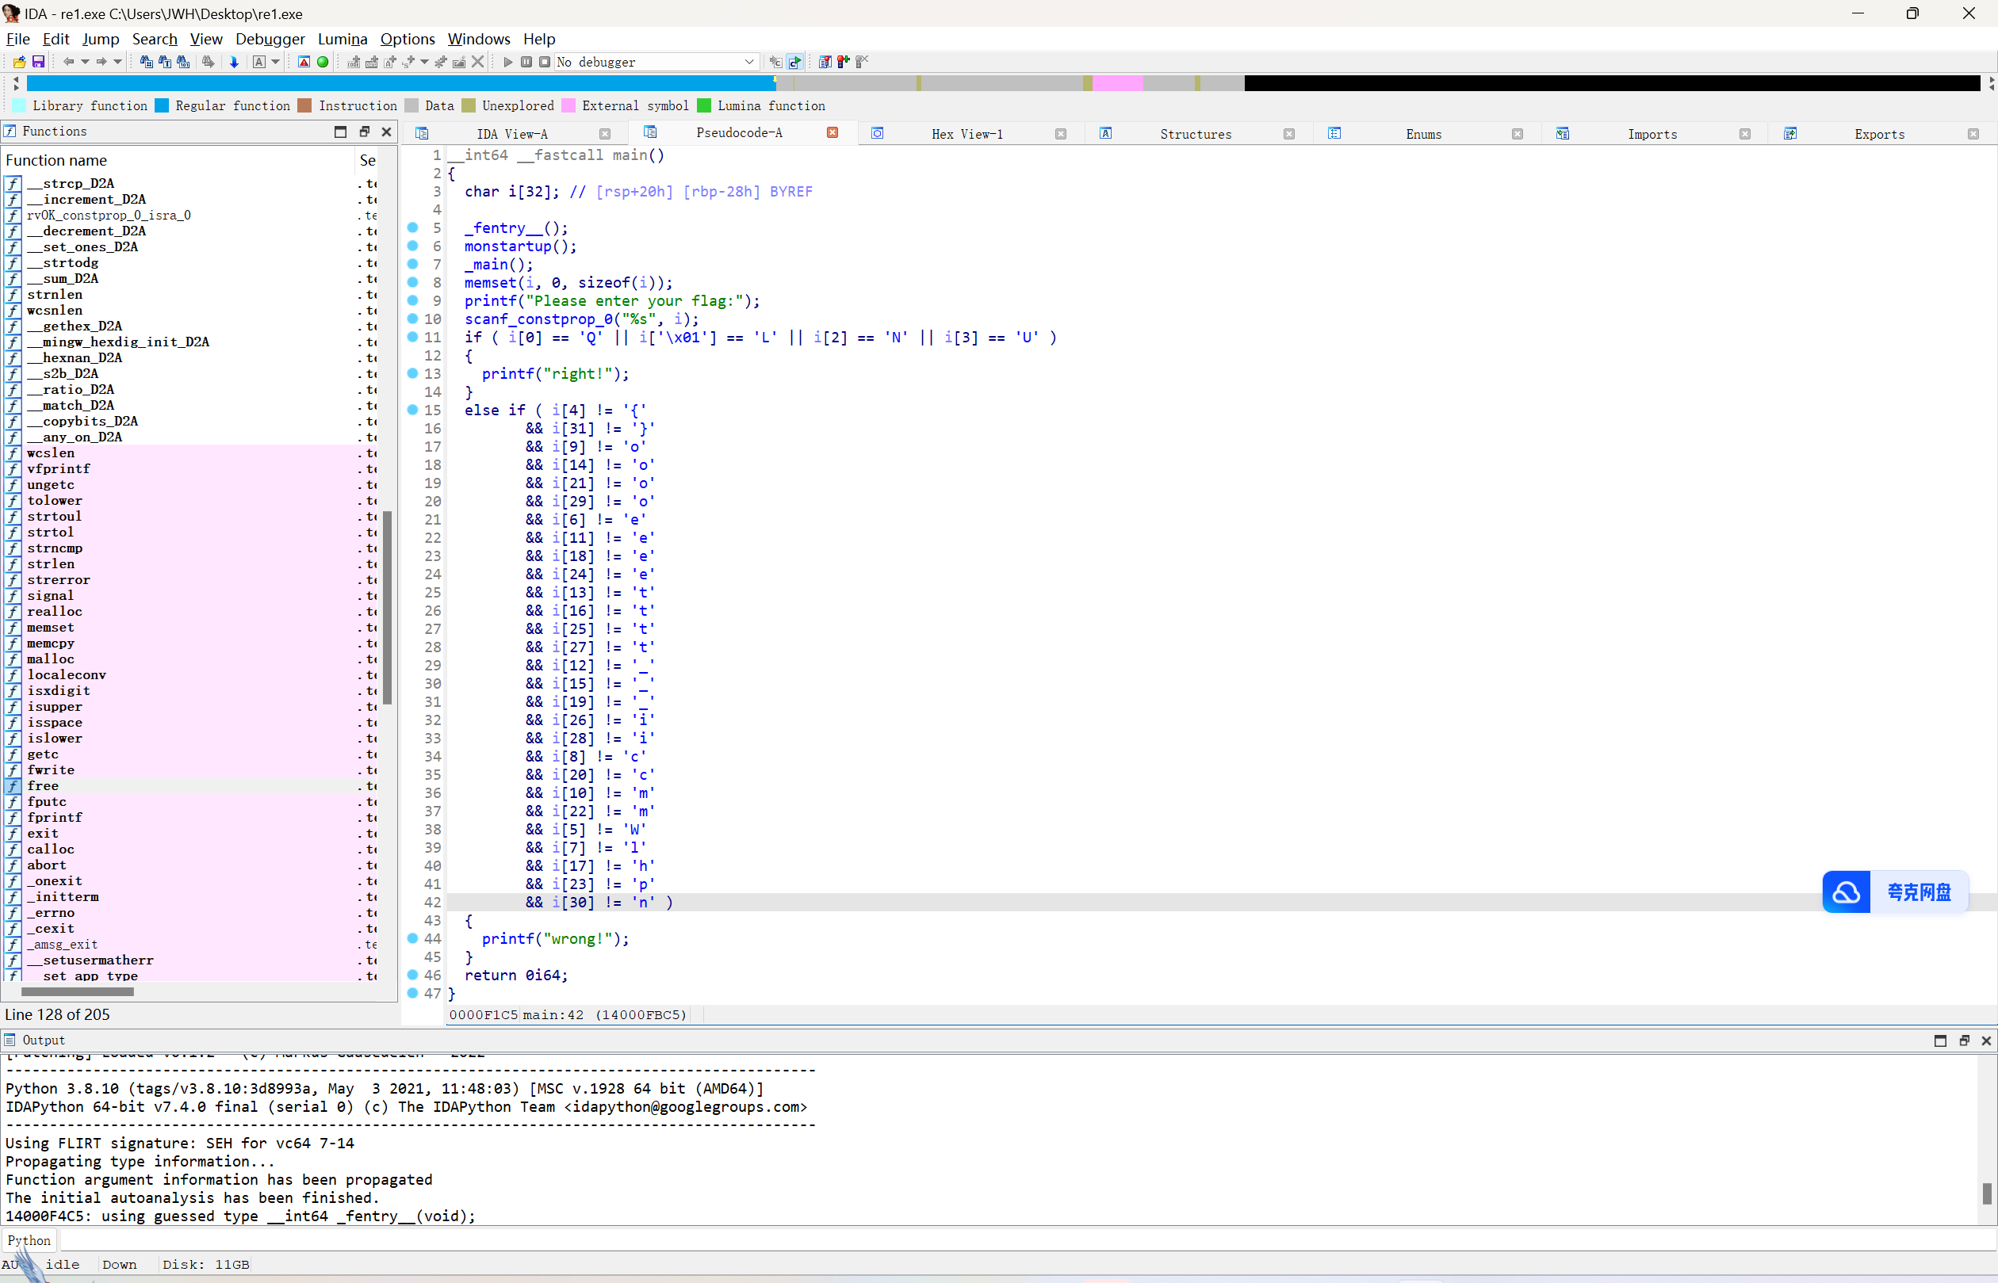
Task: Jump back with the left arrow icon
Action: pyautogui.click(x=69, y=62)
